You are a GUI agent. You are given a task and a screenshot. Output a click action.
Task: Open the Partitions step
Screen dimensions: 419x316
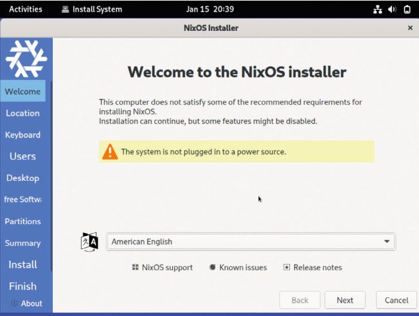(x=23, y=221)
